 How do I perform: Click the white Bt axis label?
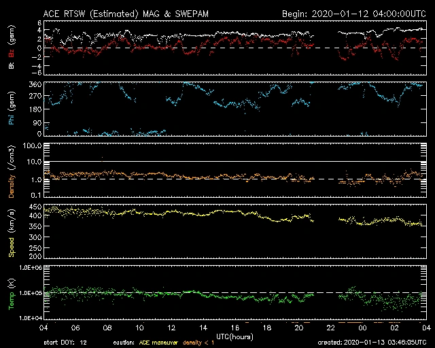tap(12, 66)
